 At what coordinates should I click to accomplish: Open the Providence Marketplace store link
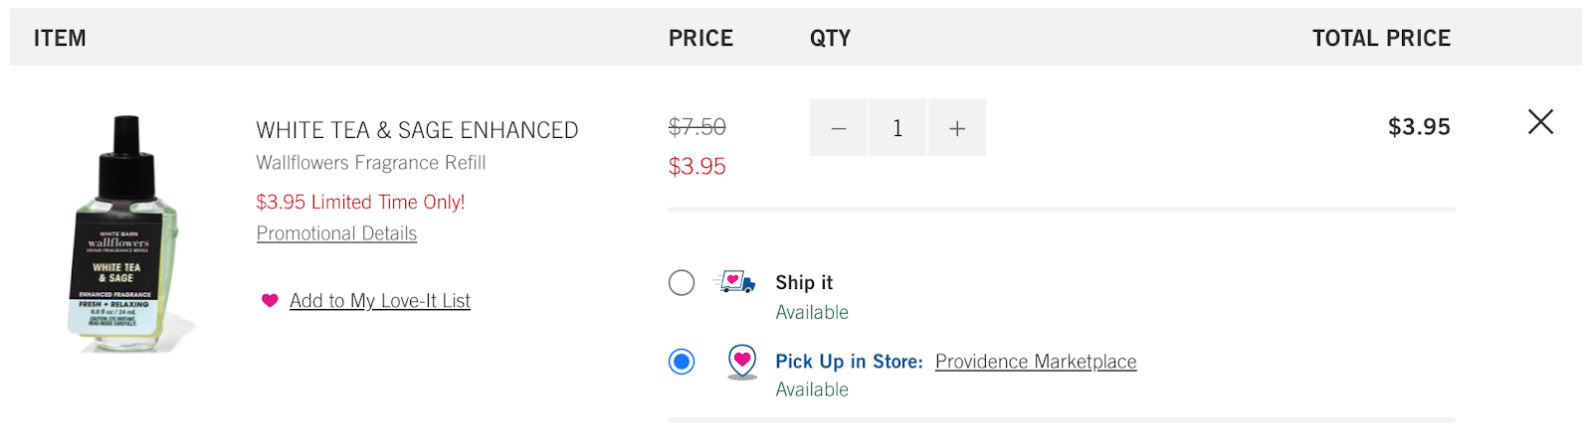coord(1036,362)
